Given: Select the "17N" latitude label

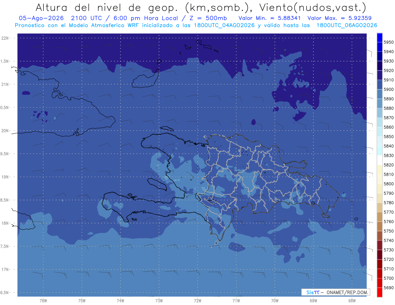Looking at the screenshot, I should pos(5,269).
